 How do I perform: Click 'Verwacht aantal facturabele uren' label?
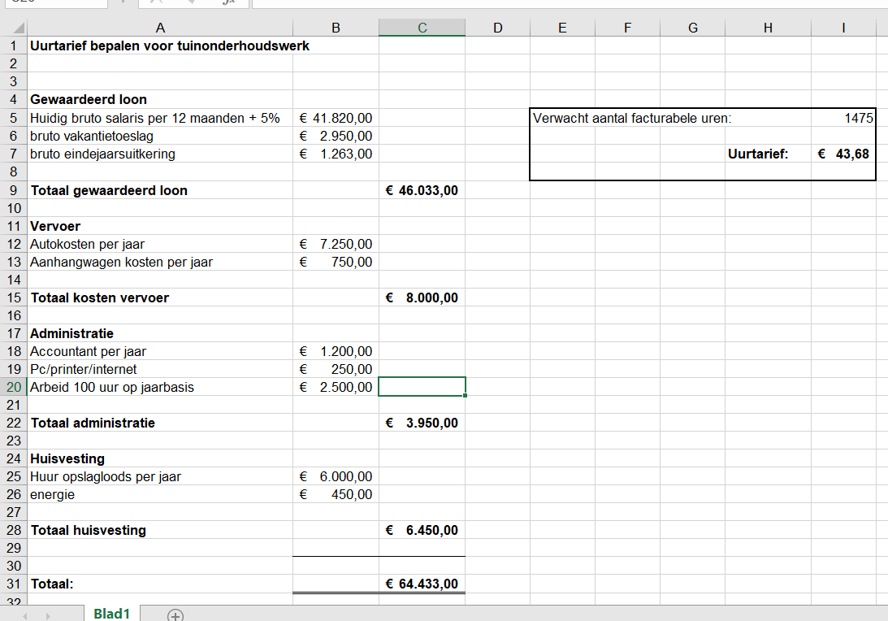click(x=632, y=118)
